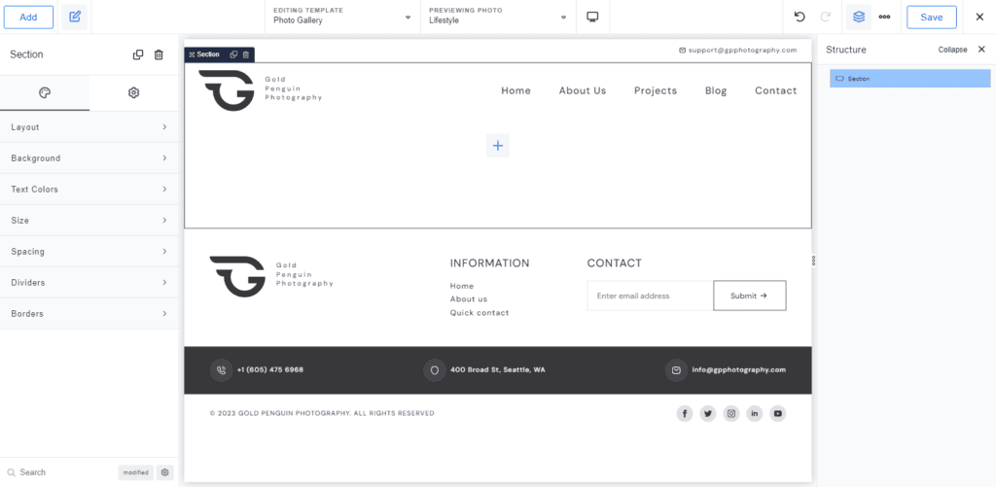Expand the Background settings group
This screenshot has width=996, height=487.
coord(89,158)
